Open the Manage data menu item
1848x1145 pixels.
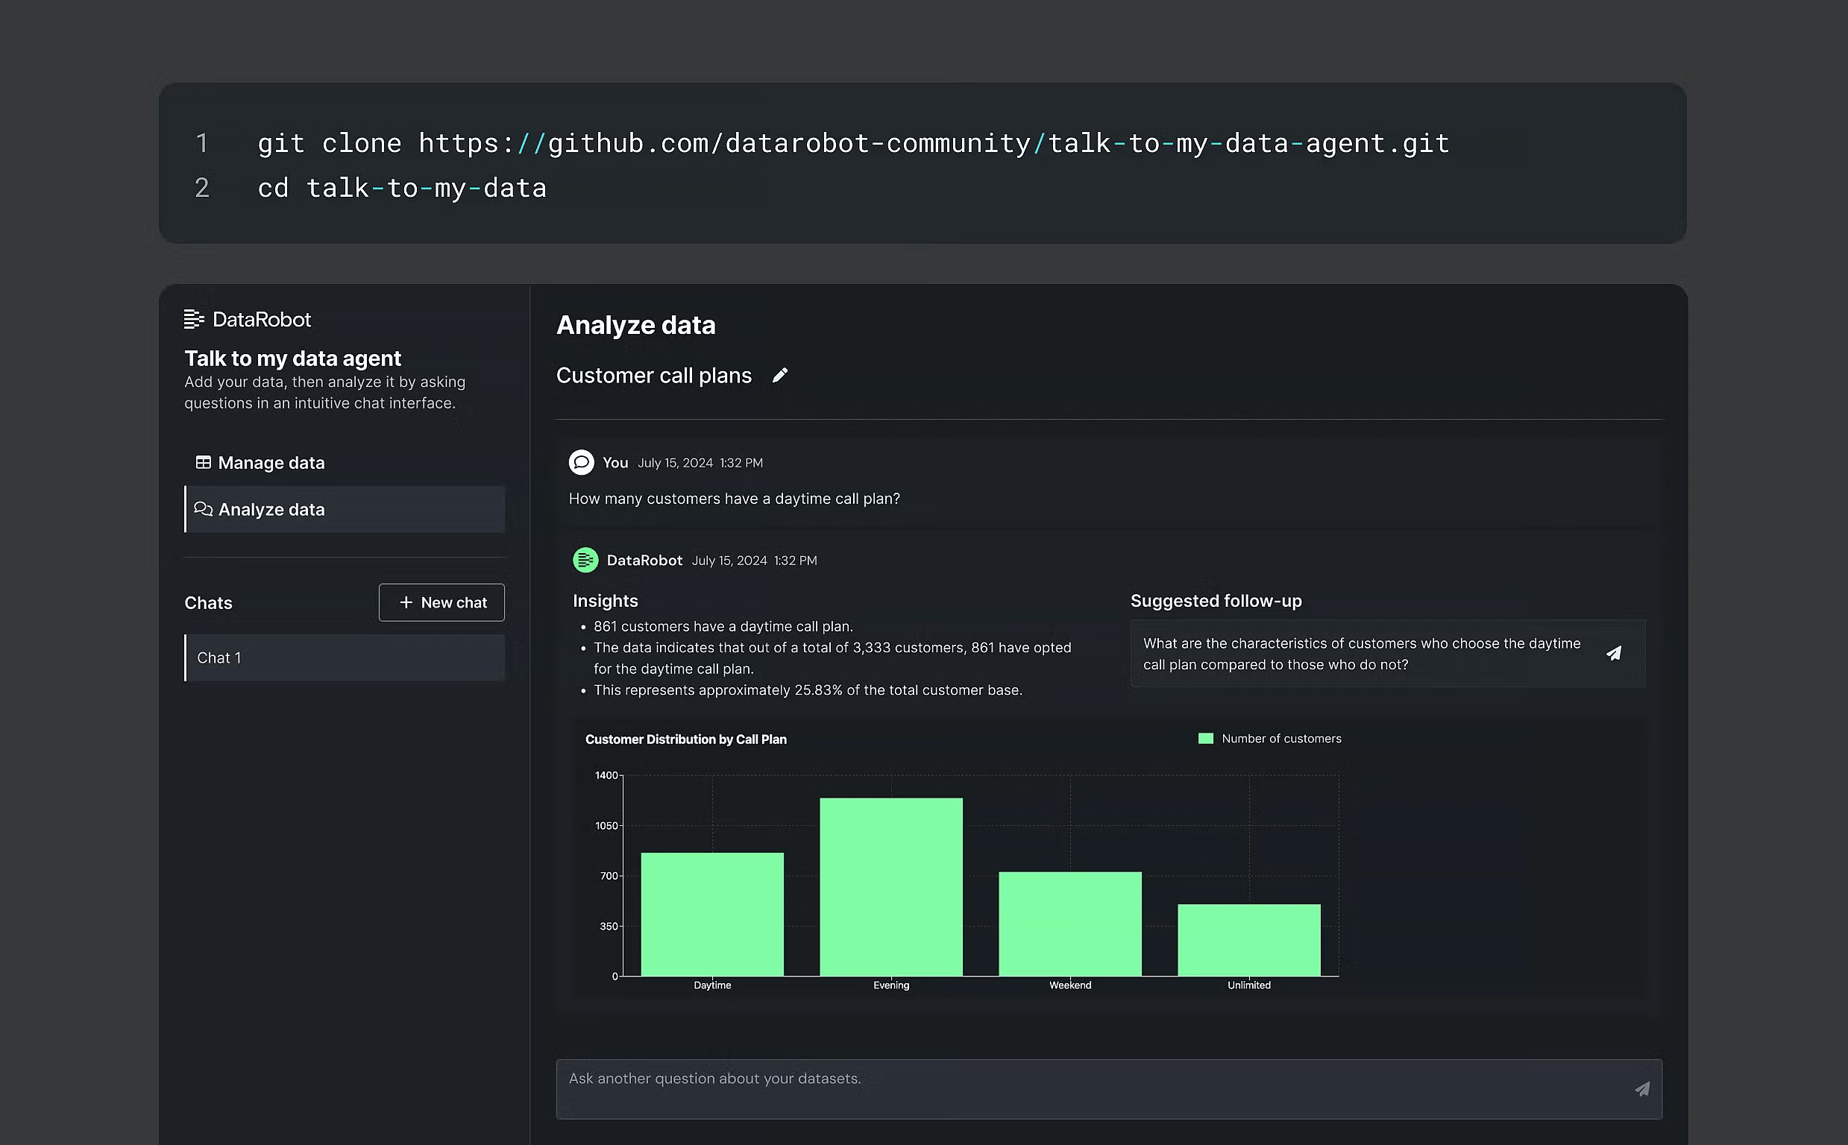[271, 463]
